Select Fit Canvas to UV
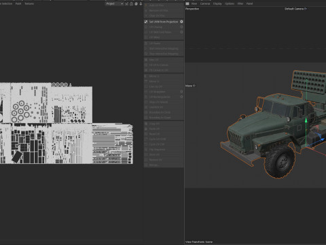The width and height of the screenshot is (326, 245). click(x=164, y=70)
